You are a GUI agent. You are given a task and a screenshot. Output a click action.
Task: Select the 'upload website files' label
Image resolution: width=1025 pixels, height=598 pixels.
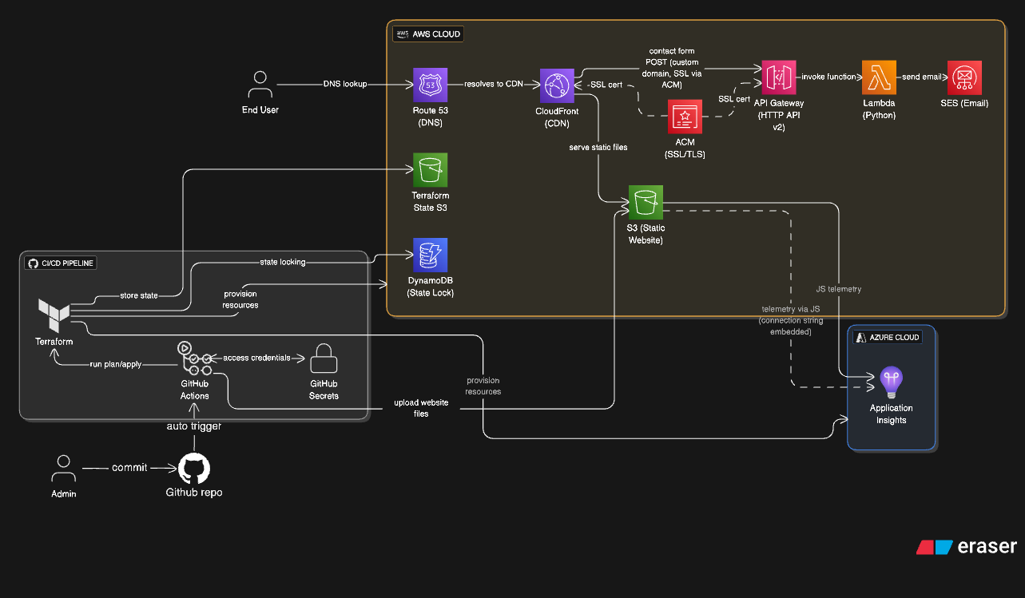(x=421, y=408)
